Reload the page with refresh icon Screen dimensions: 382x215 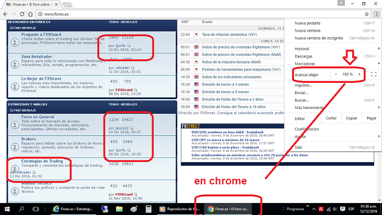tap(22, 14)
